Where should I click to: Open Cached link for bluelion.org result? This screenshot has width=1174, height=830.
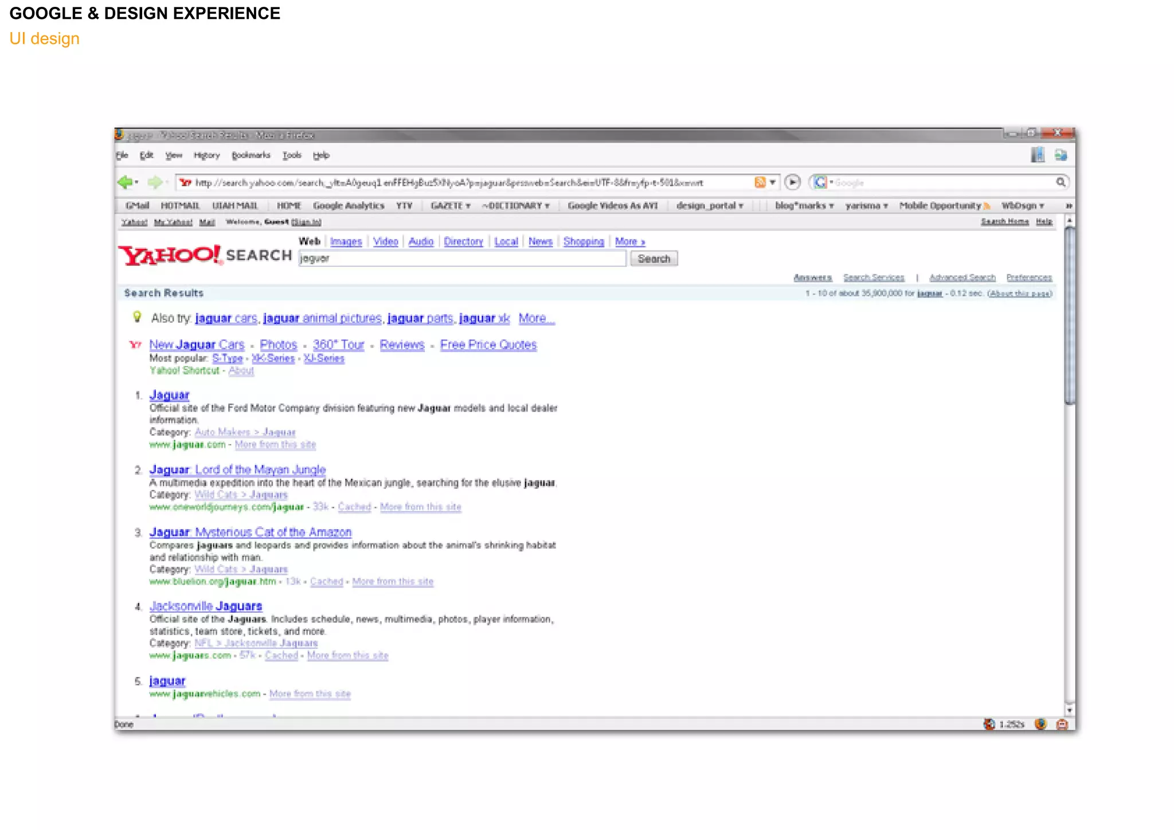(326, 582)
